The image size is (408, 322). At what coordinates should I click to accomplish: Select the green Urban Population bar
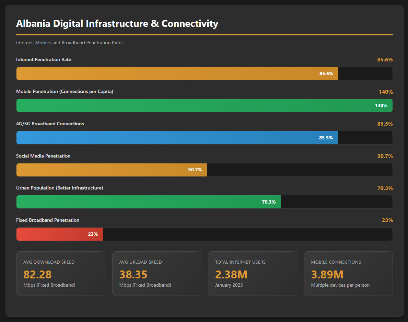tap(148, 202)
